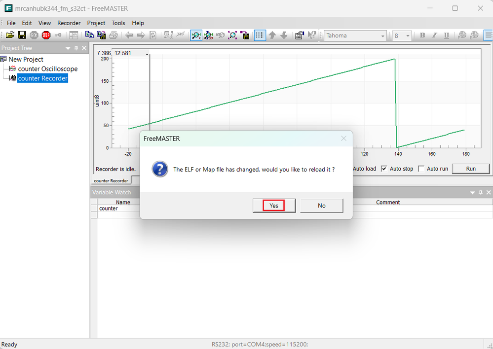This screenshot has width=493, height=349.
Task: Click the forward arrow navigation icon
Action: coord(141,35)
